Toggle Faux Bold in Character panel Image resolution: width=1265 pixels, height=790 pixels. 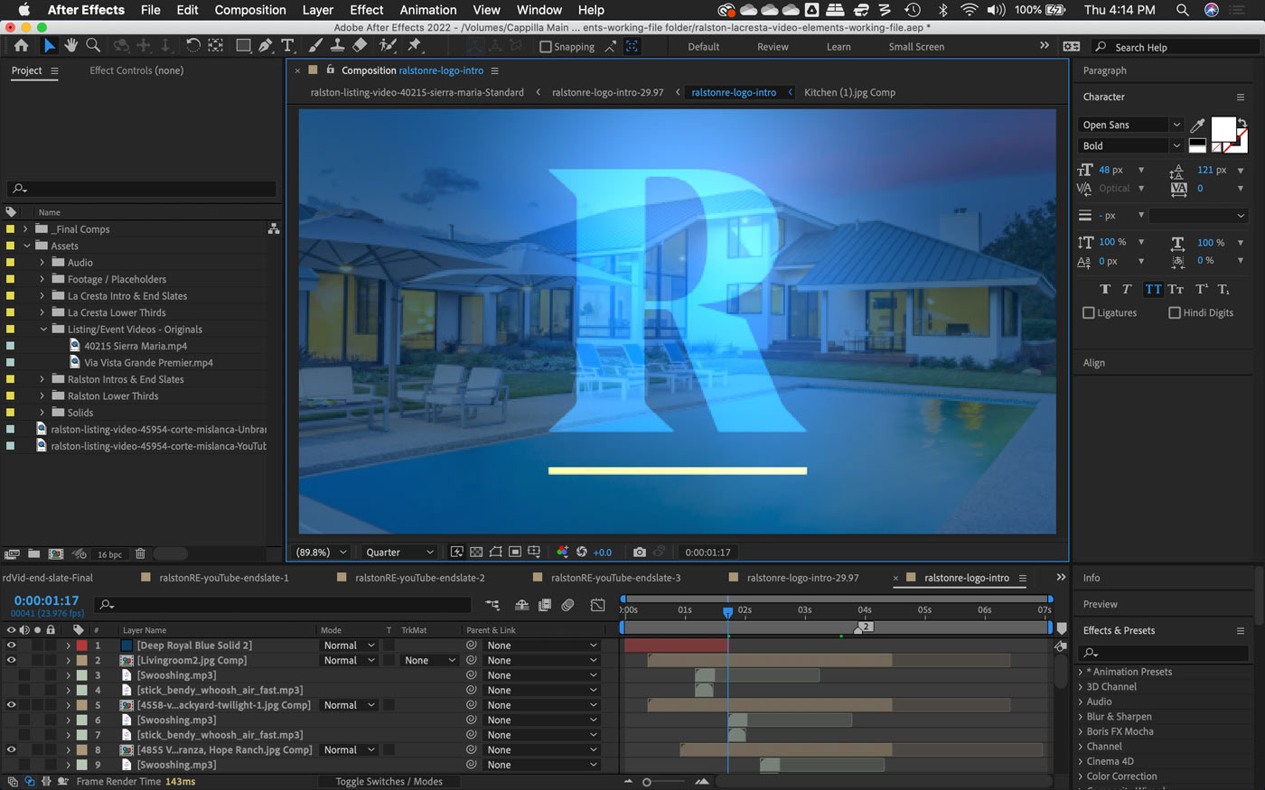[x=1105, y=289]
